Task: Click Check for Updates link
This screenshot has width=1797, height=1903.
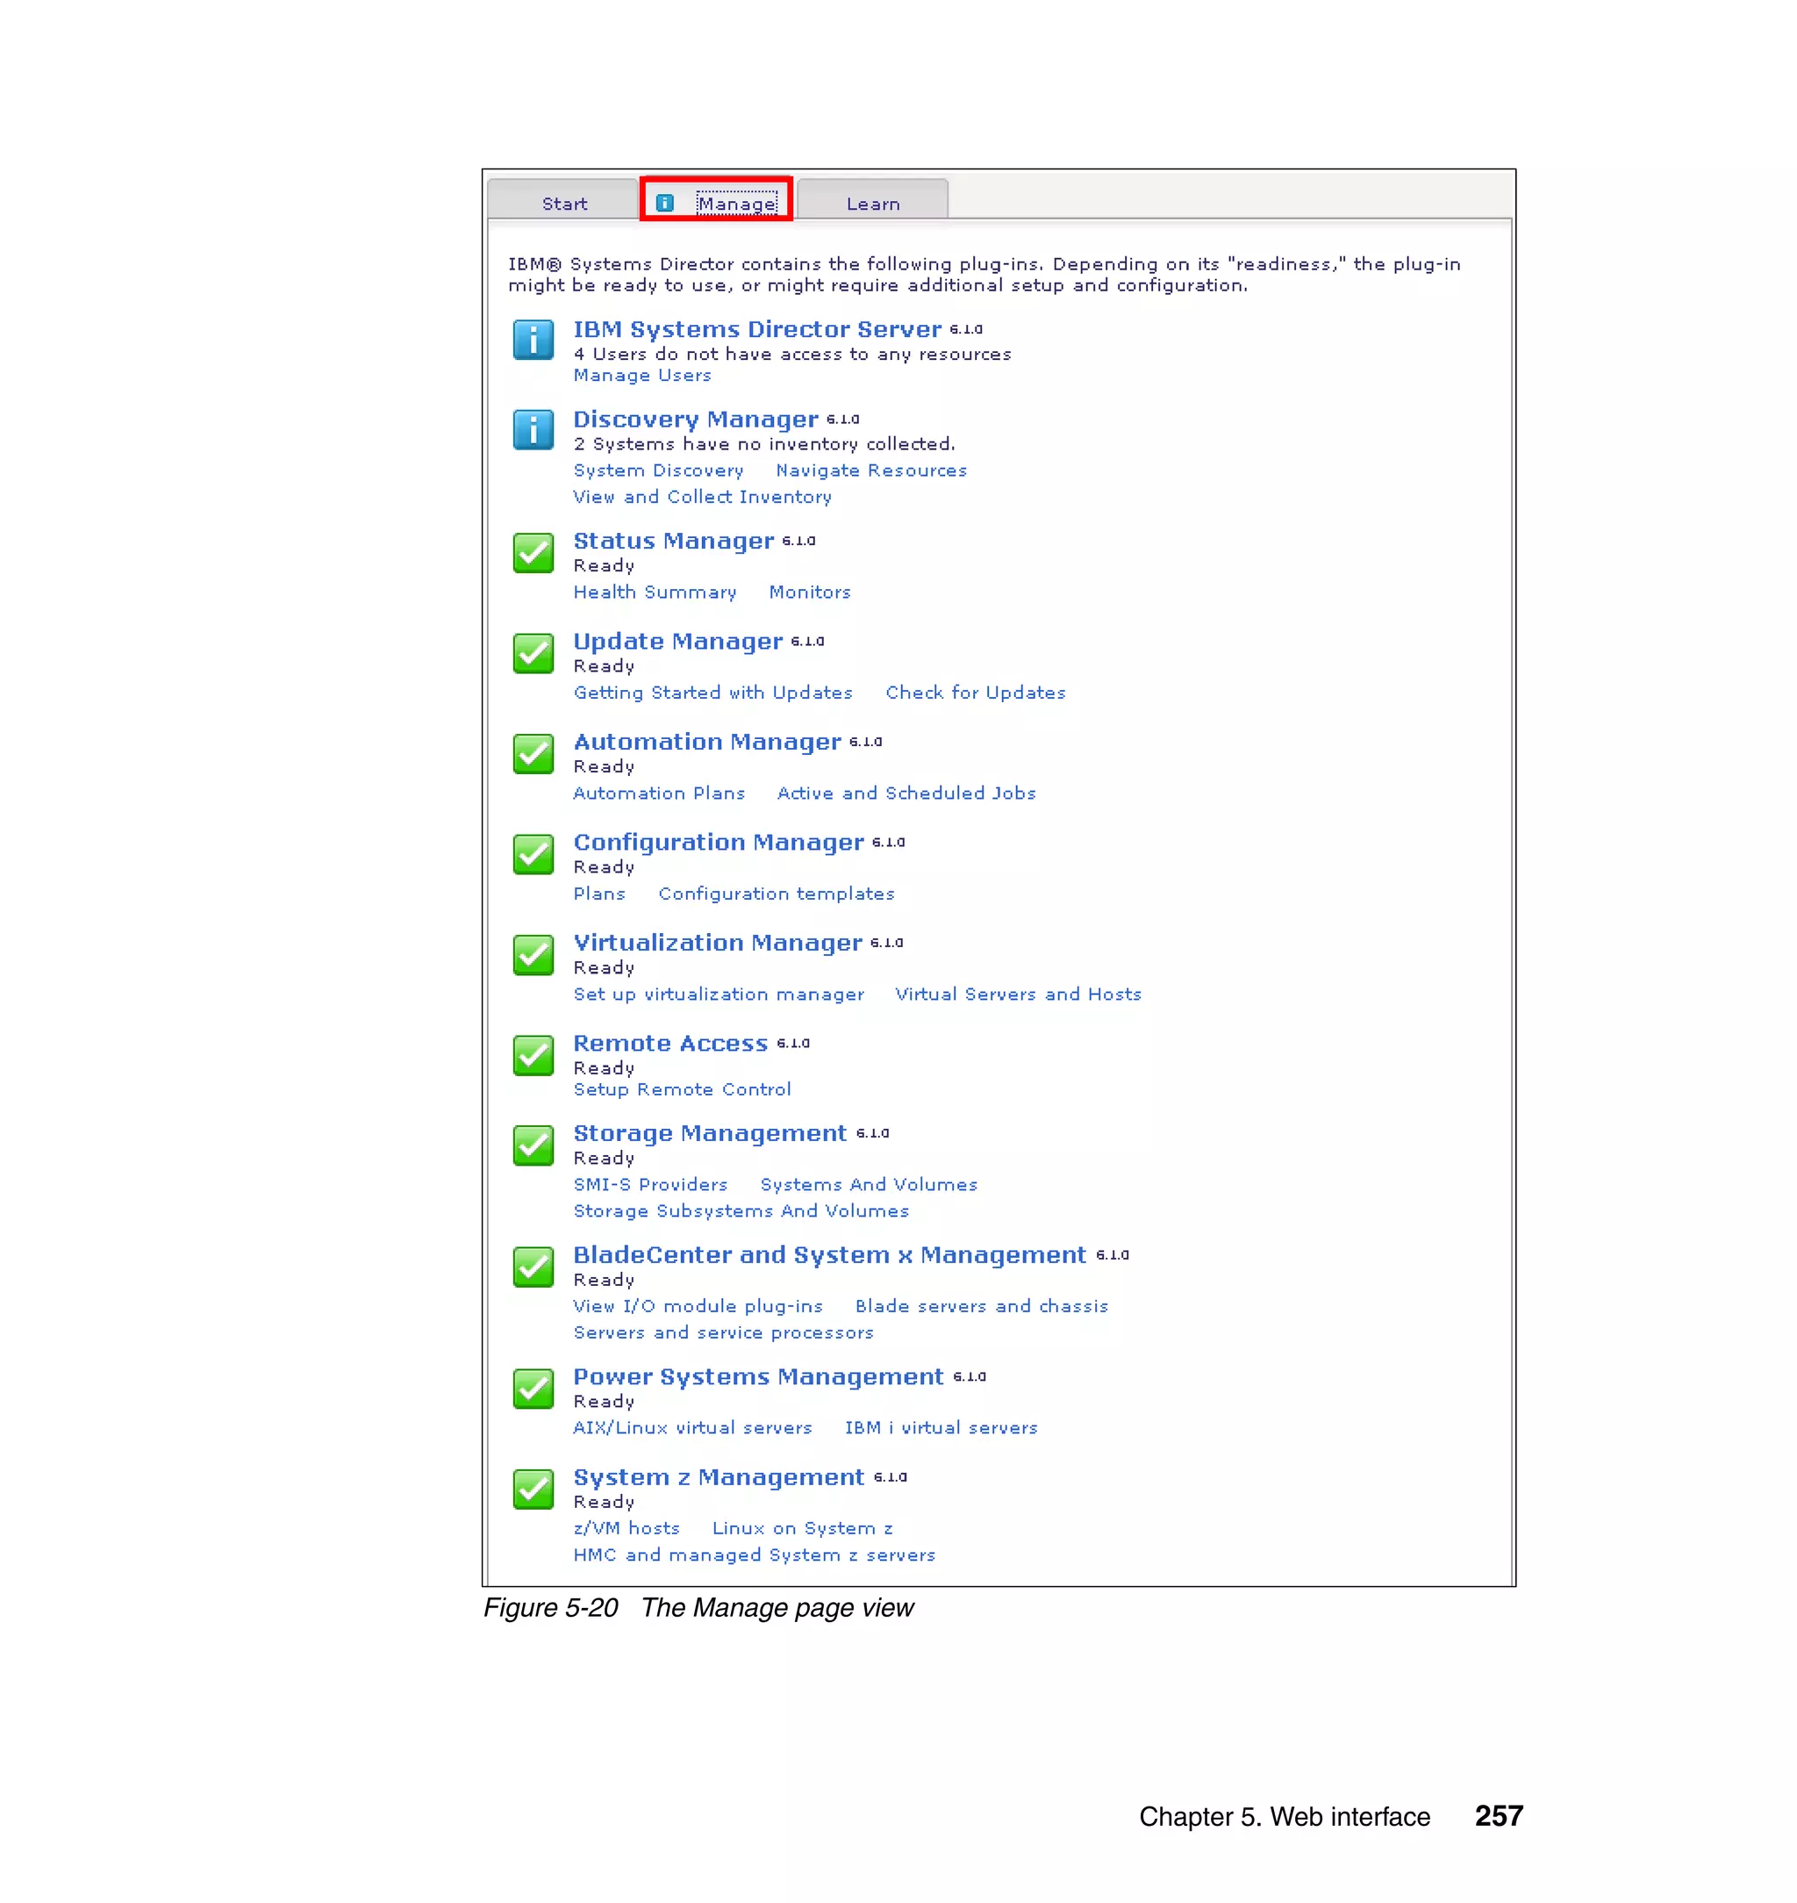Action: 975,693
